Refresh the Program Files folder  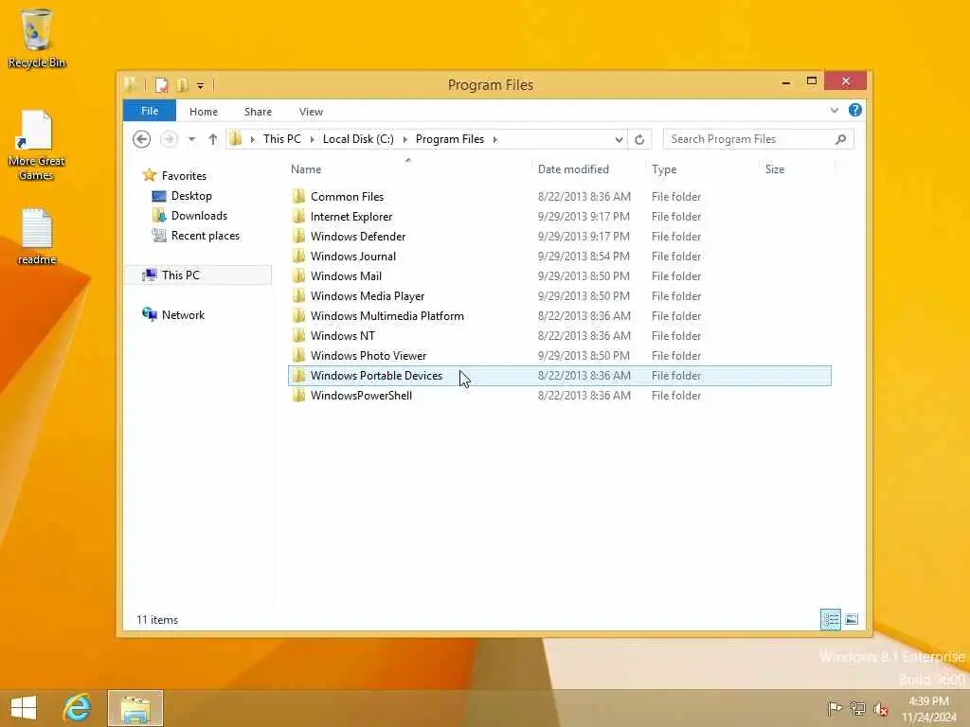639,140
